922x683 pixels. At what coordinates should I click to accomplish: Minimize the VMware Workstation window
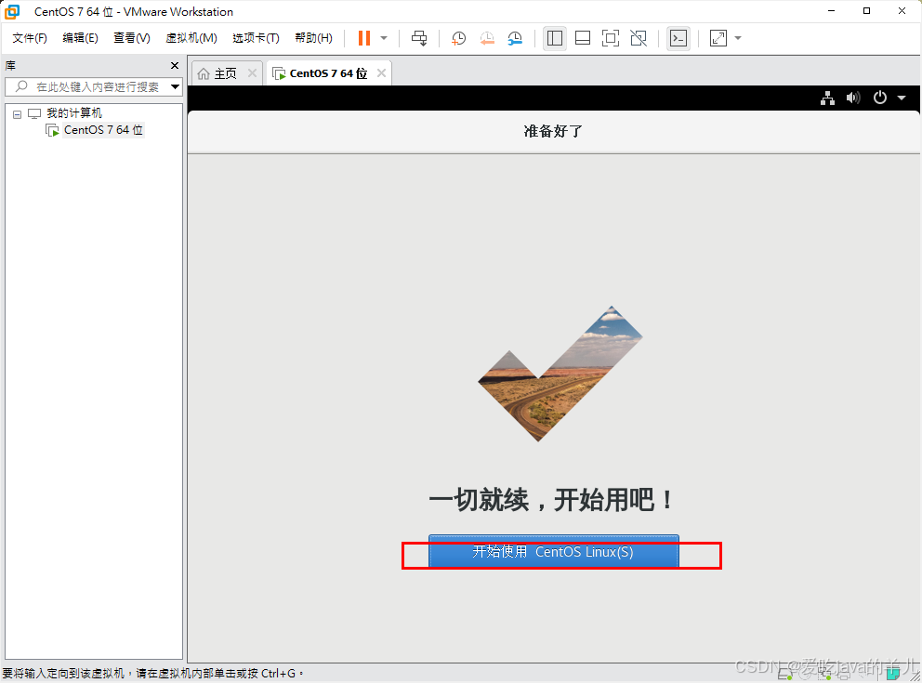point(831,11)
